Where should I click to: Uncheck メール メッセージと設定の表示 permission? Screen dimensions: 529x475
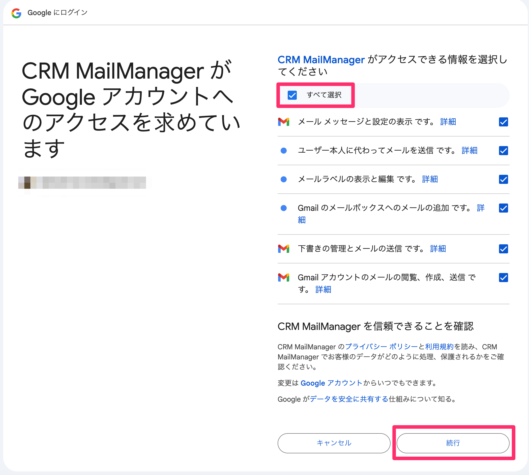pyautogui.click(x=503, y=122)
